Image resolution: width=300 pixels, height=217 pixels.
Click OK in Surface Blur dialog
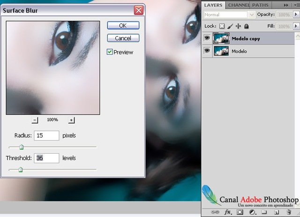click(123, 25)
